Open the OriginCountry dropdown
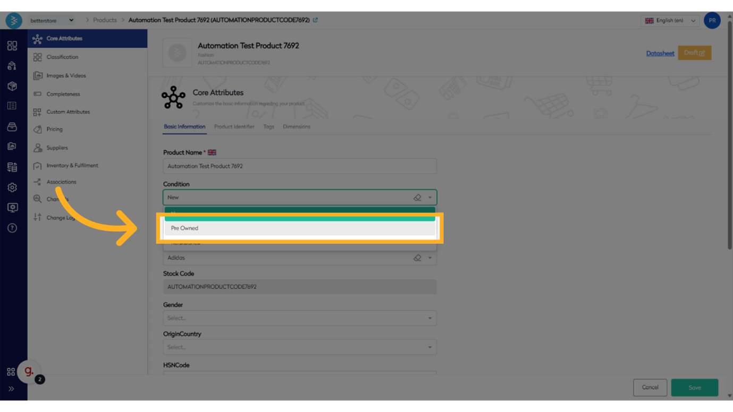The image size is (733, 412). 300,347
